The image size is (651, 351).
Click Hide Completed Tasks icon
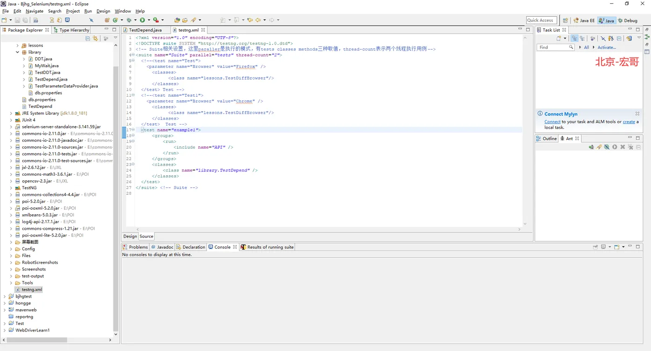coord(603,38)
